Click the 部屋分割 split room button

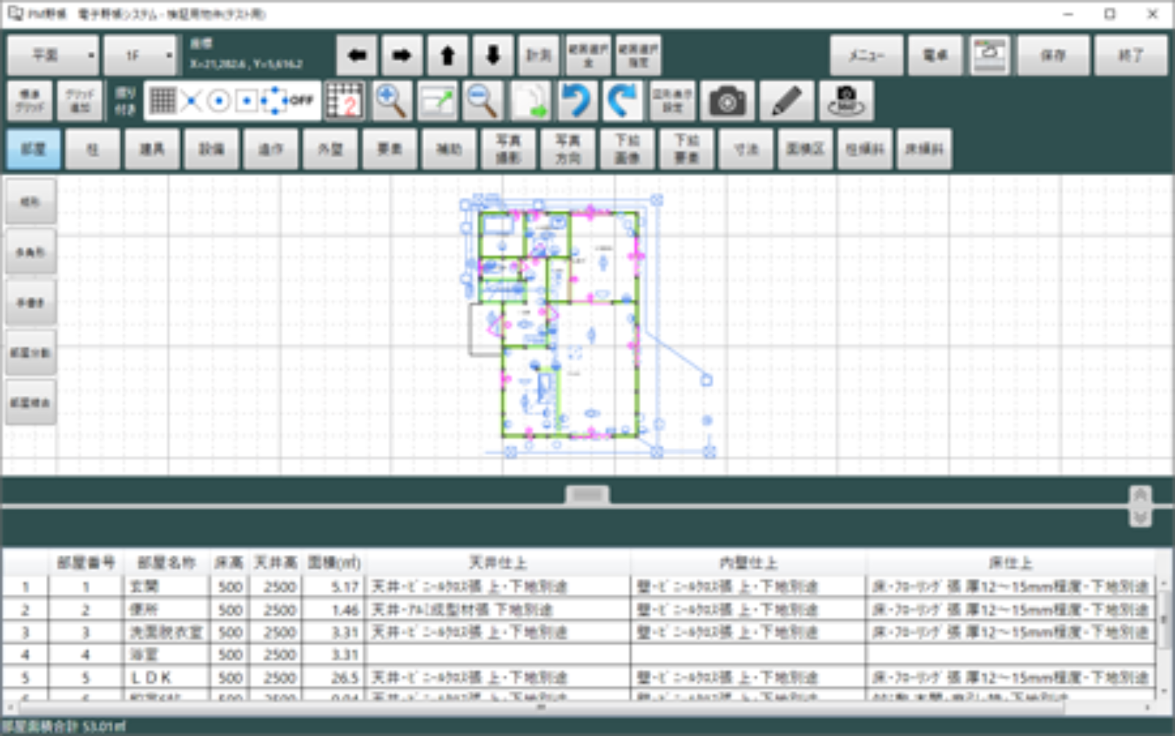(31, 352)
